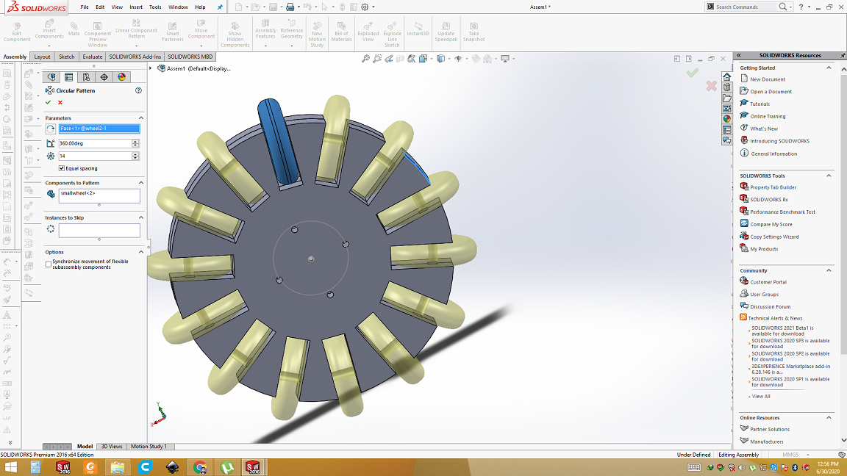Collapse Community group in Resources
This screenshot has height=476, width=847.
coord(829,270)
